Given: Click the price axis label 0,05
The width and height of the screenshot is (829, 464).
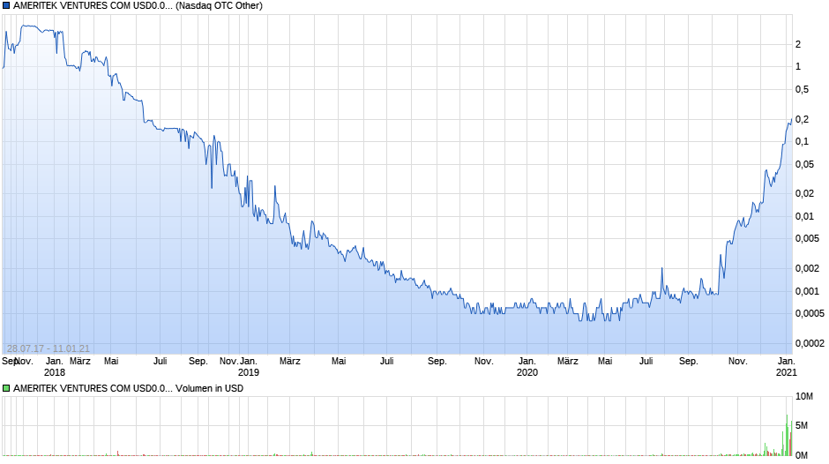Looking at the screenshot, I should tap(804, 164).
